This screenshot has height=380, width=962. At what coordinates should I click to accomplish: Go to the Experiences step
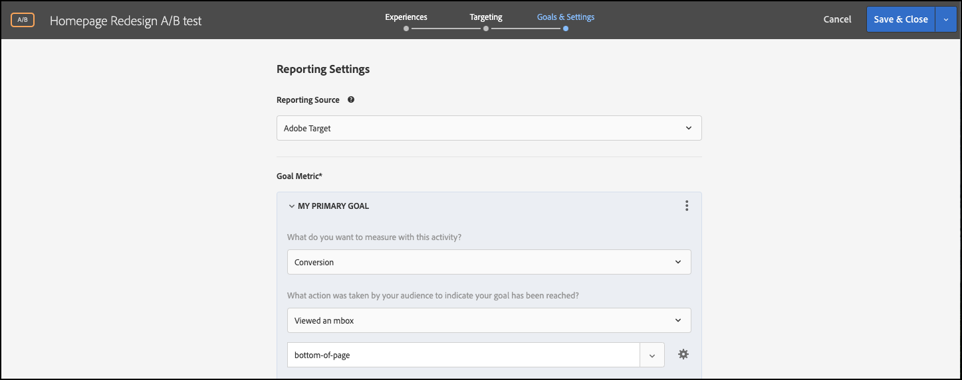(x=406, y=17)
